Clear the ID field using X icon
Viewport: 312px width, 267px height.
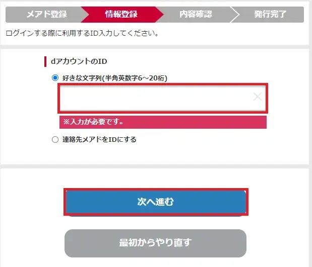(258, 97)
